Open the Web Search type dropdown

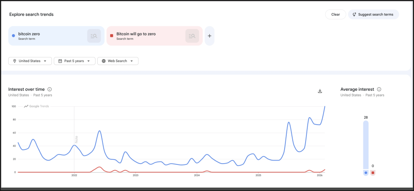(x=118, y=61)
